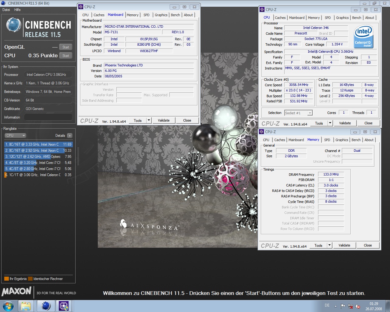
Task: Click the CPU-Z Mainboard window title icon
Action: 81,7
